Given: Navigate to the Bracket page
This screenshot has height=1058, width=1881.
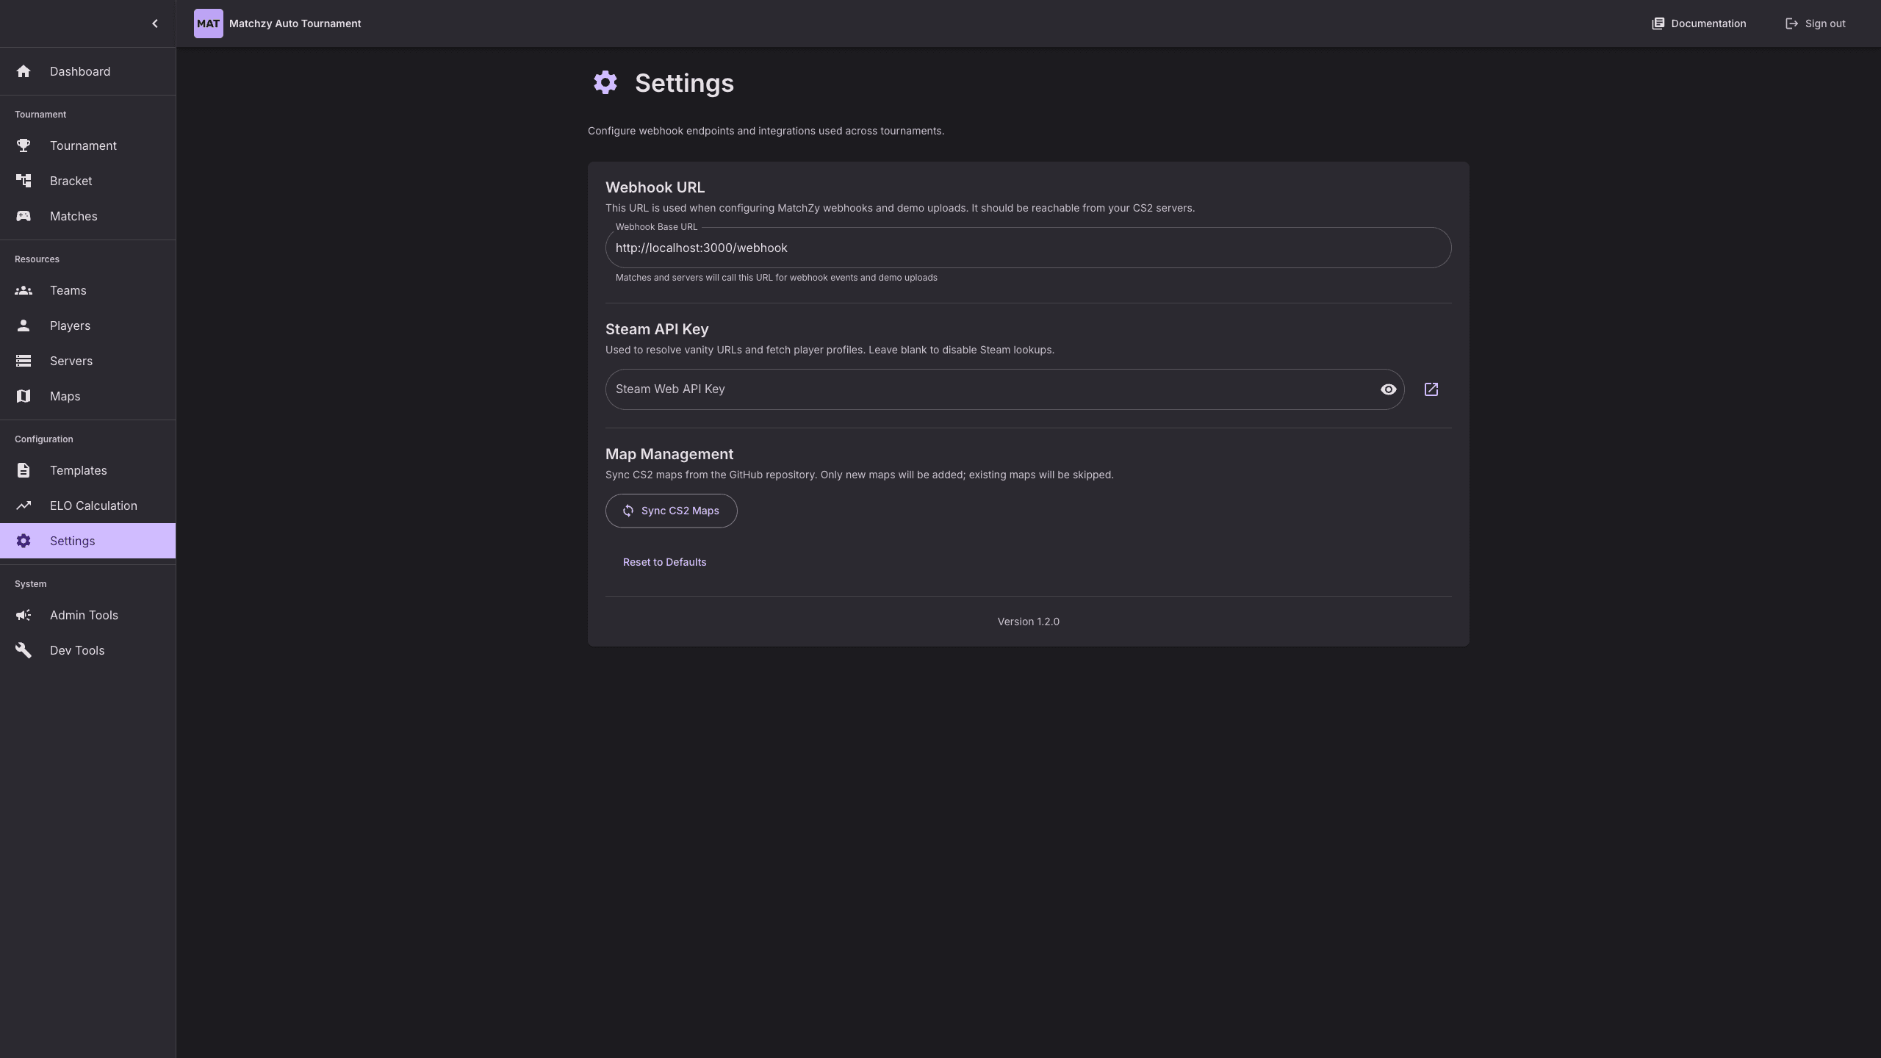Looking at the screenshot, I should (71, 181).
